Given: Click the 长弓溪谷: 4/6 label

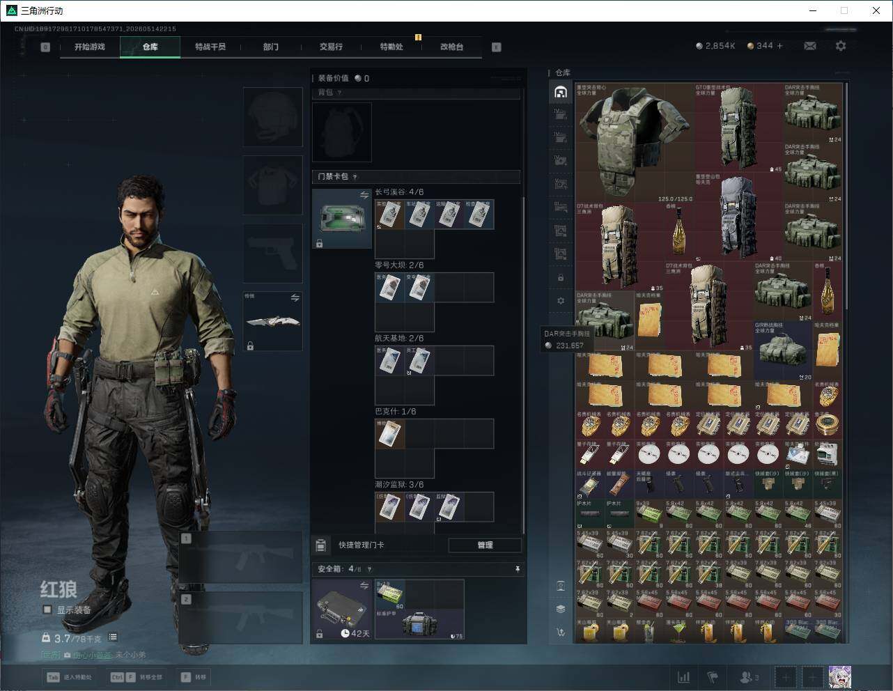Looking at the screenshot, I should [x=399, y=192].
